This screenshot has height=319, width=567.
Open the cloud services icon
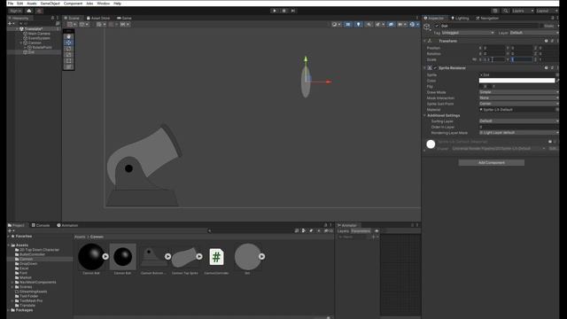click(29, 11)
